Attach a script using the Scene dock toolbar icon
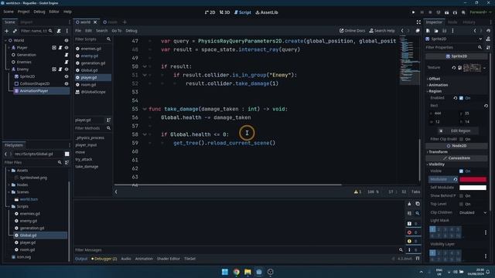Viewport: 495px width, 278px height. (59, 31)
